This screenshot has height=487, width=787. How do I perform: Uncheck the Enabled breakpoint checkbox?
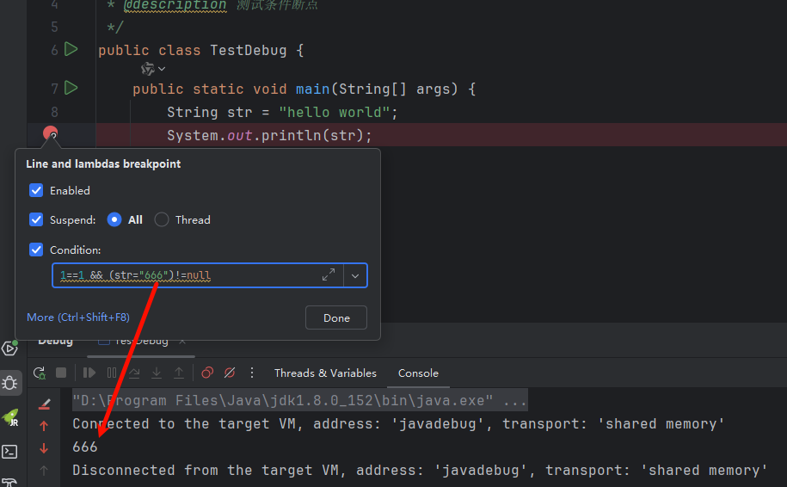point(36,190)
